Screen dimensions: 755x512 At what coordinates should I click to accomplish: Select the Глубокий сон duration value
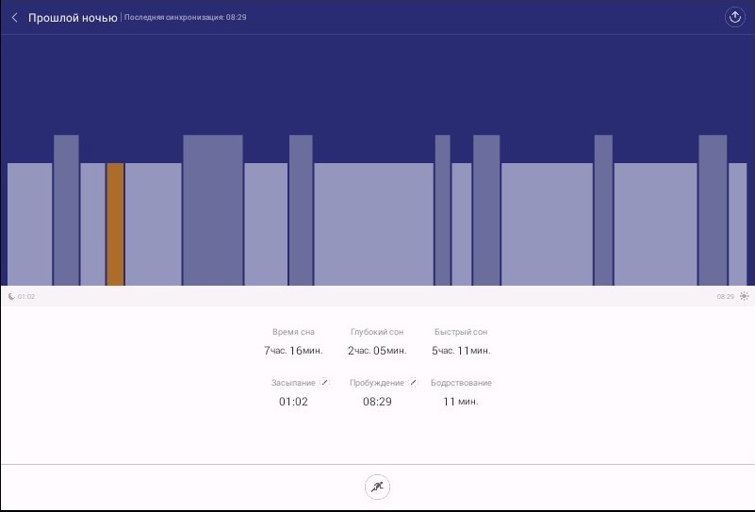coord(377,351)
